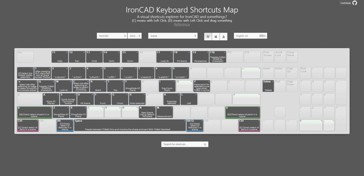This screenshot has width=364, height=176.
Task: Expand the Scene context dropdown
Action: (173, 36)
